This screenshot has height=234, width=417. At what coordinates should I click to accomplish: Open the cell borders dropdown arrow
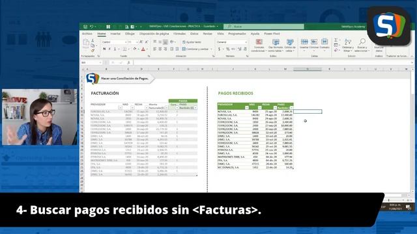[128, 49]
